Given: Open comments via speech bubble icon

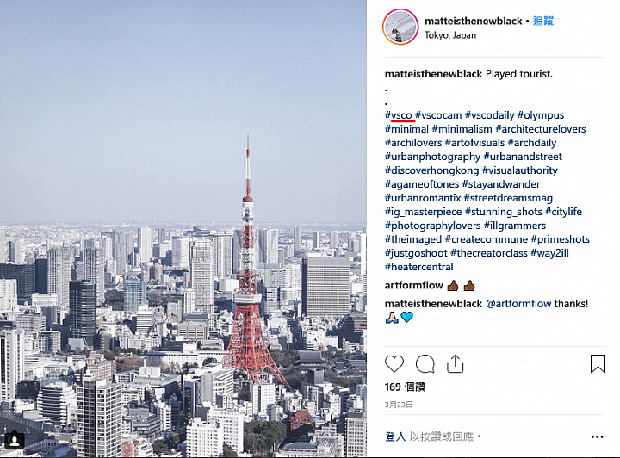Looking at the screenshot, I should (x=425, y=363).
